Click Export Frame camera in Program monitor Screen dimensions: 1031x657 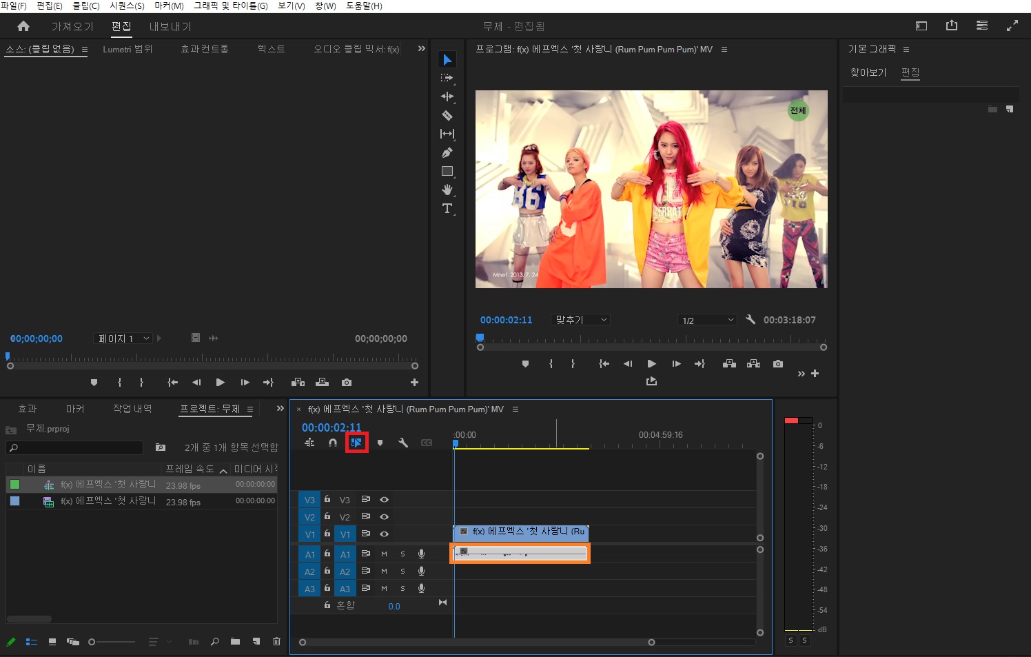(778, 363)
